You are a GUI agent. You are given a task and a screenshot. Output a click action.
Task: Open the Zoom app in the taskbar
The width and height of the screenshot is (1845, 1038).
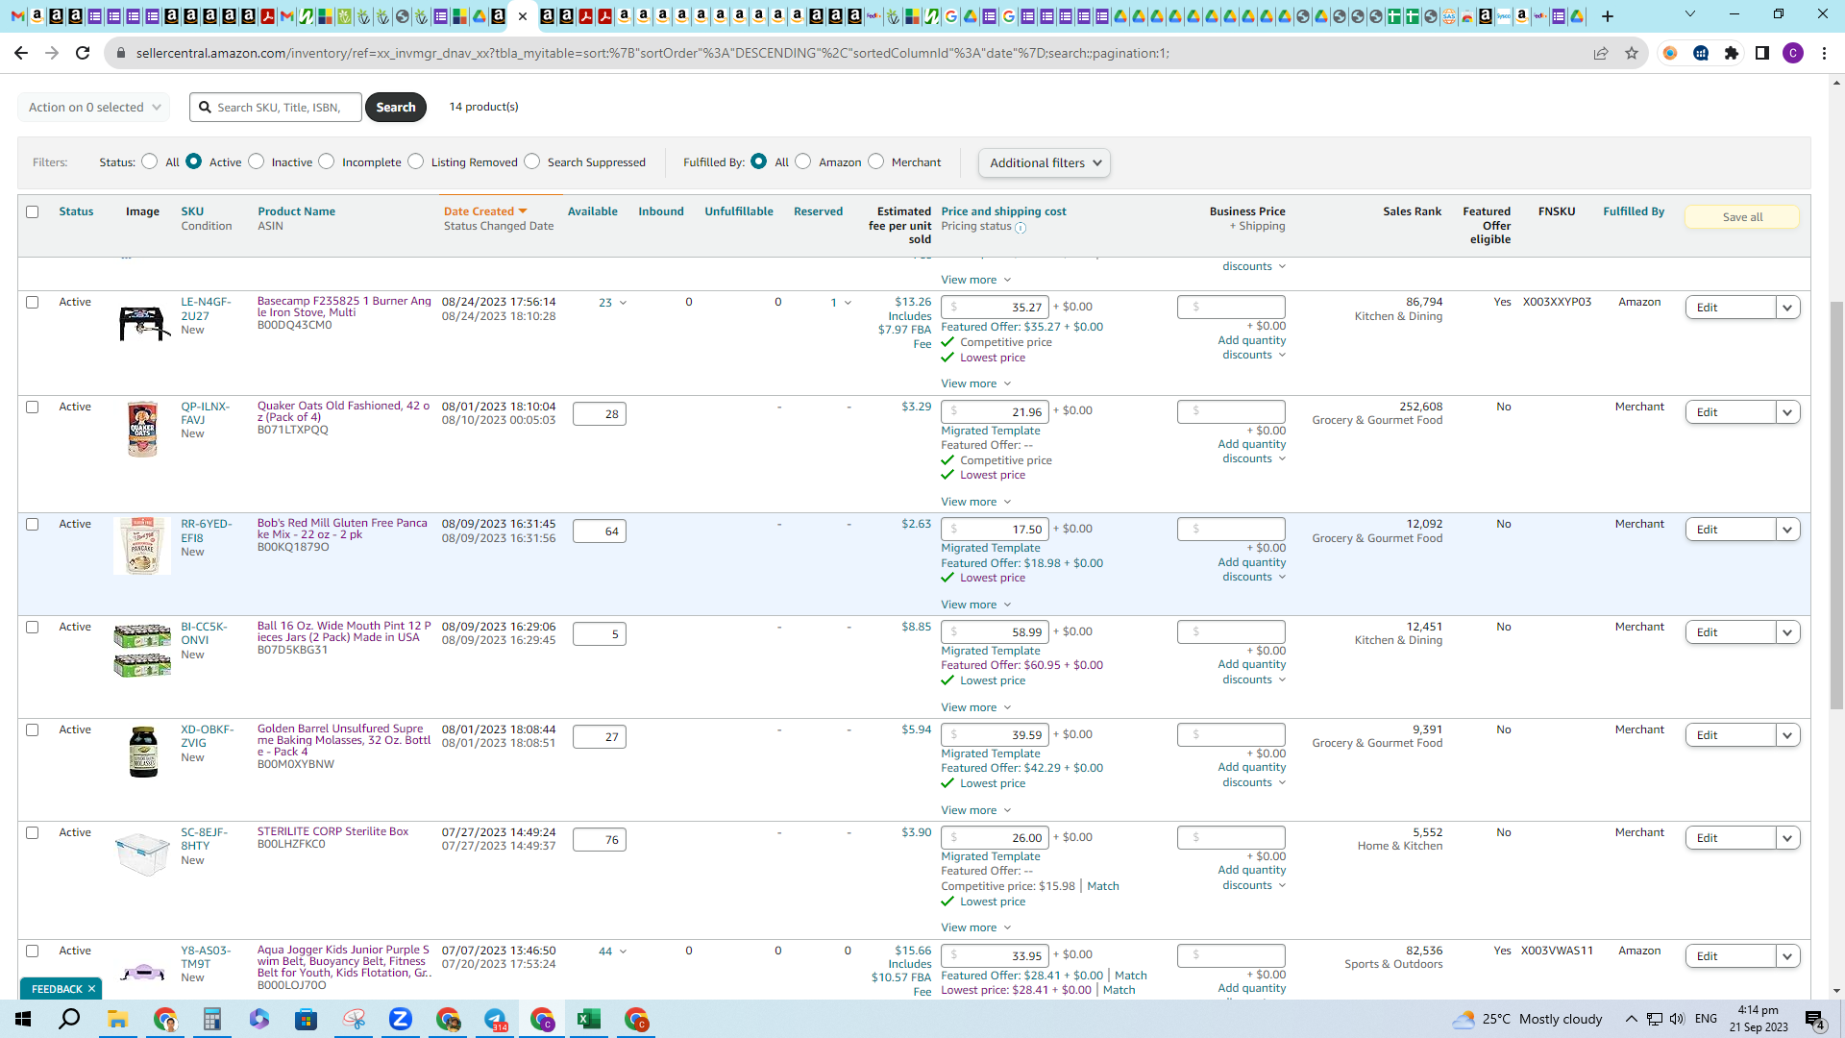click(x=401, y=1019)
